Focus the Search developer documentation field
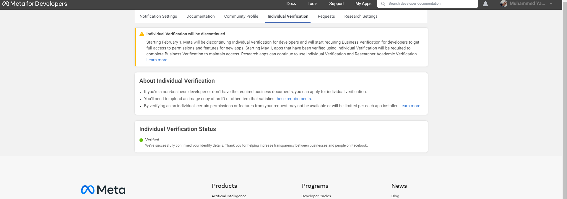Viewport: 567px width, 199px height. point(428,4)
